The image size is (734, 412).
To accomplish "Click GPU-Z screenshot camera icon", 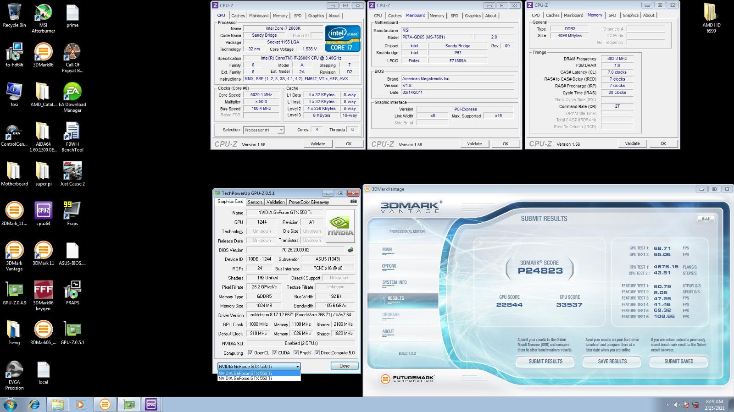I will click(353, 202).
